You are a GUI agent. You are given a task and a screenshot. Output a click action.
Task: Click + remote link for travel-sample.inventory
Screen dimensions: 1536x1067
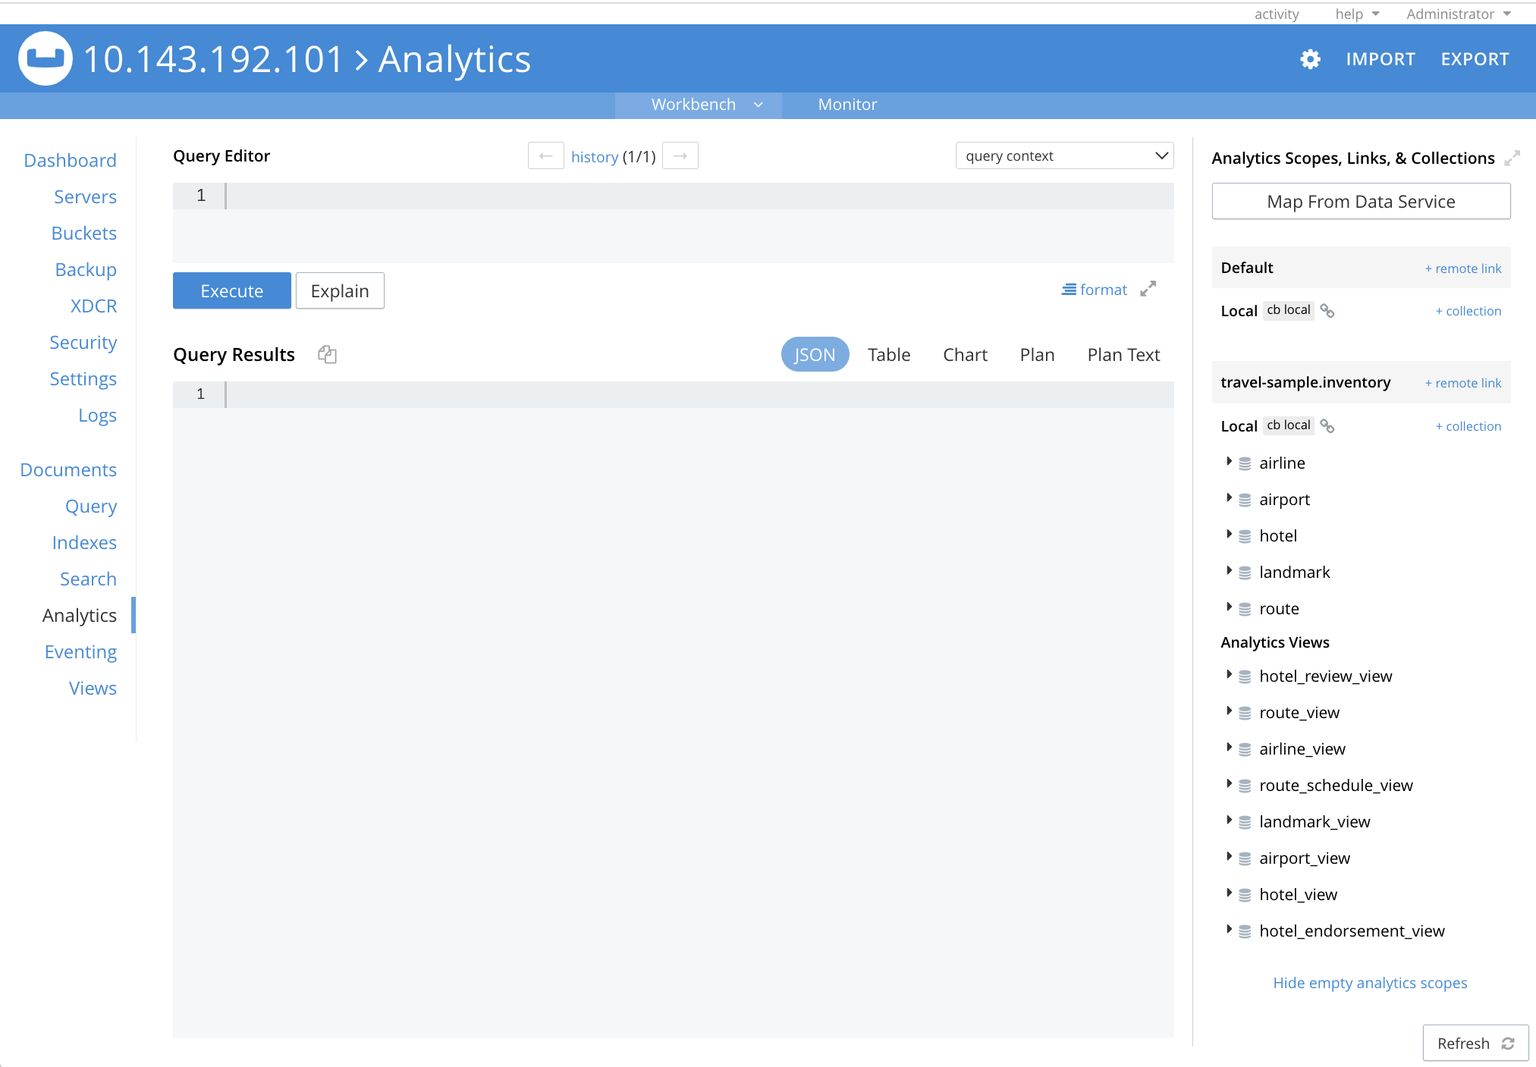(1462, 381)
